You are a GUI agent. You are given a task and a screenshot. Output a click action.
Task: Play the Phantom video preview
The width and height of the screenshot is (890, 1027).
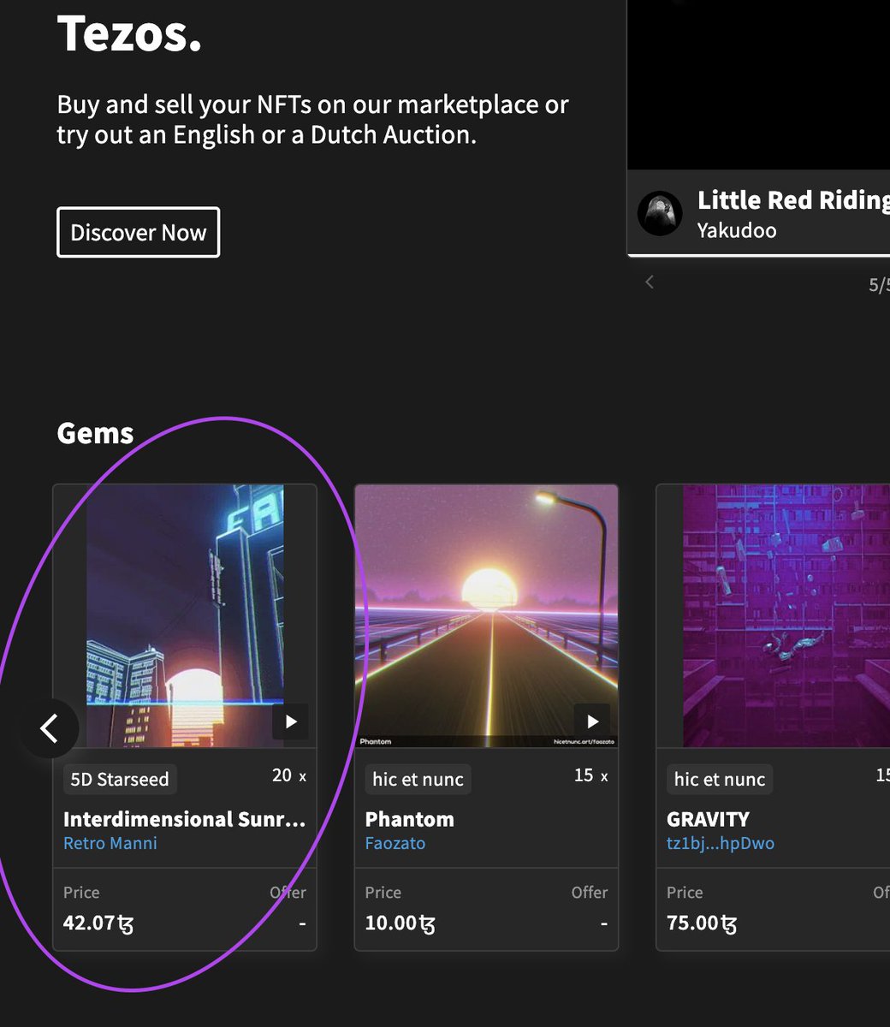coord(592,721)
